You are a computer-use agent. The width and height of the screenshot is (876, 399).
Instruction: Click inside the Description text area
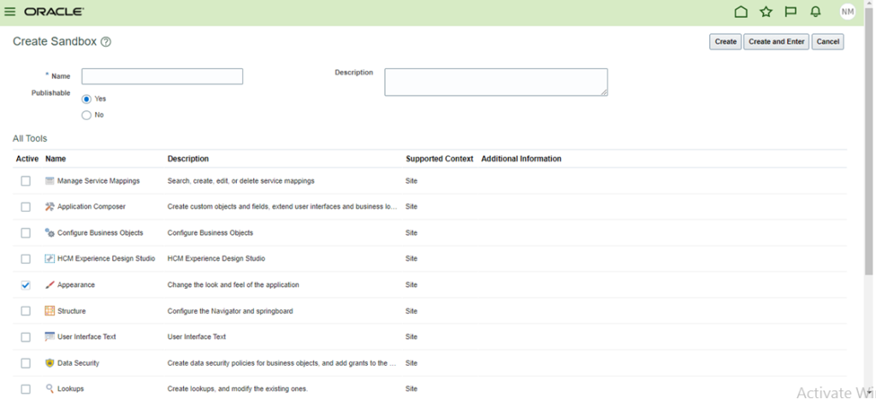coord(496,82)
